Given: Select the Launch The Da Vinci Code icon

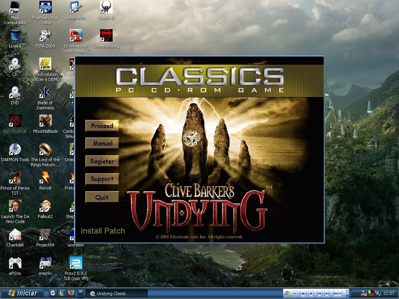Looking at the screenshot, I should point(15,211).
